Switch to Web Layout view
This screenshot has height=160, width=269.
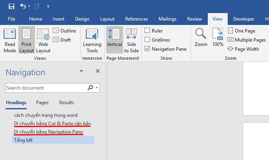(43, 40)
